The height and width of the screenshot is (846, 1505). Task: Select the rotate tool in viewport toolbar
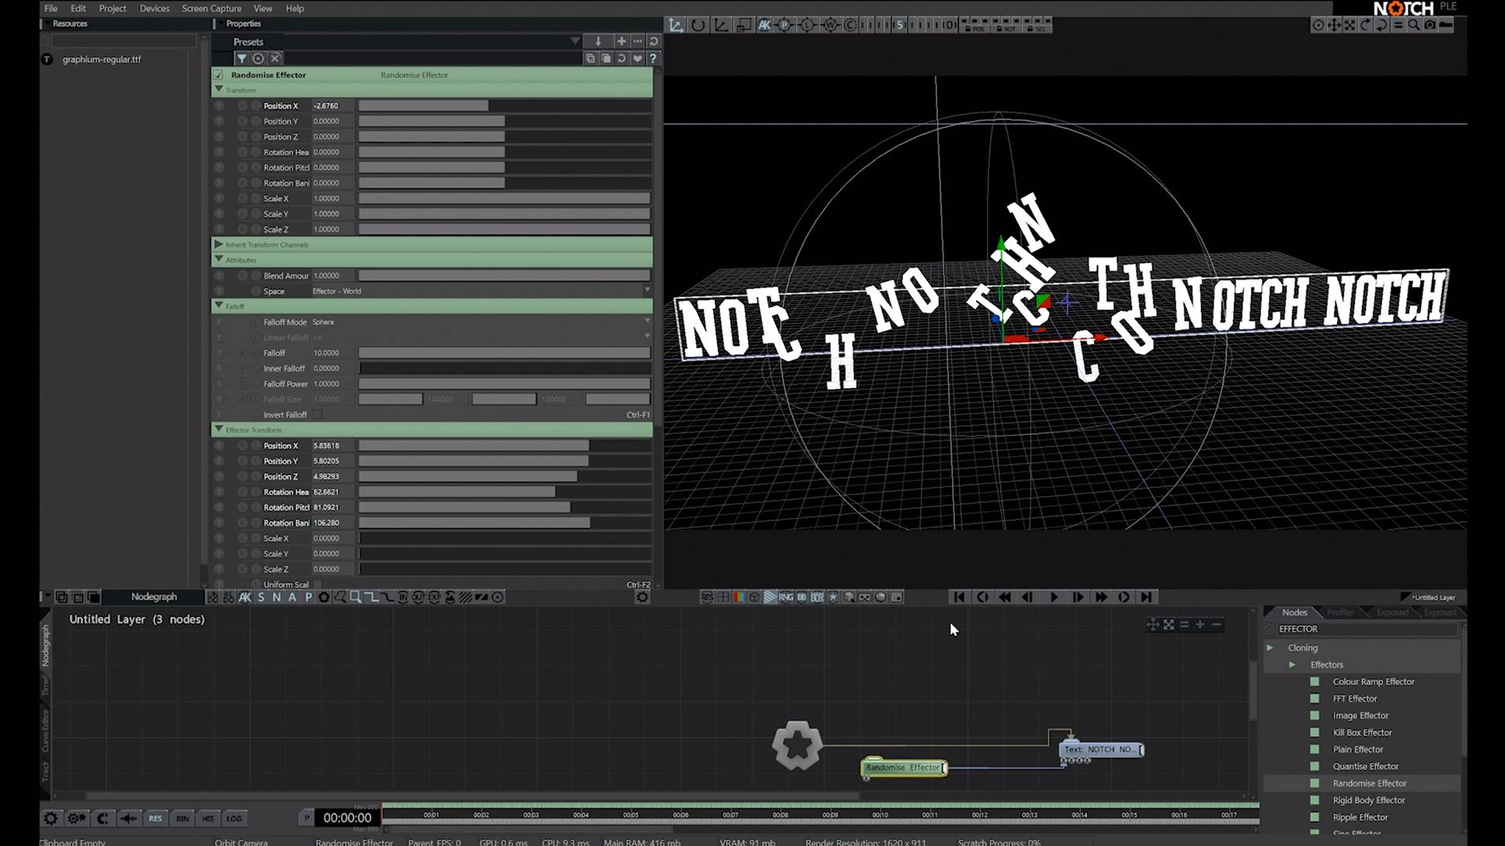coord(698,25)
